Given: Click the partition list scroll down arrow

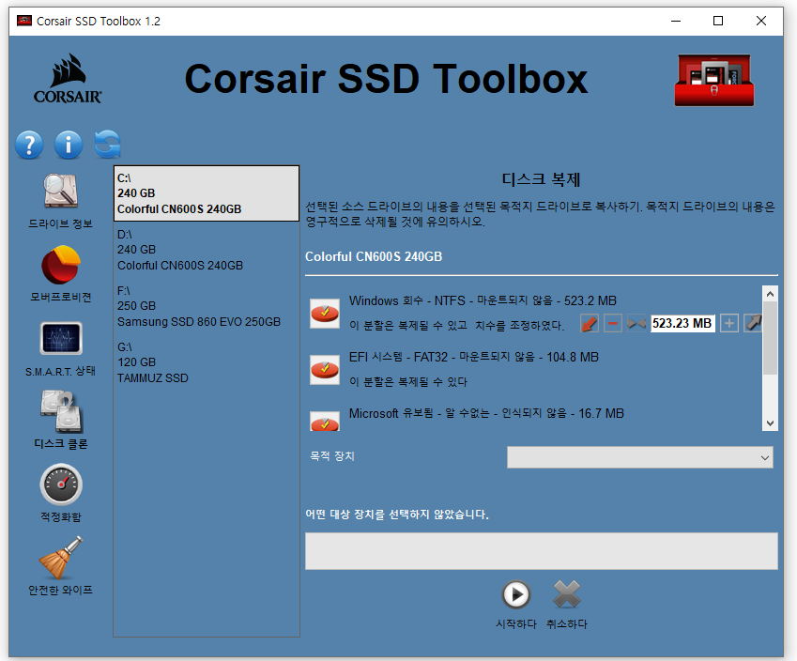Looking at the screenshot, I should [x=770, y=423].
